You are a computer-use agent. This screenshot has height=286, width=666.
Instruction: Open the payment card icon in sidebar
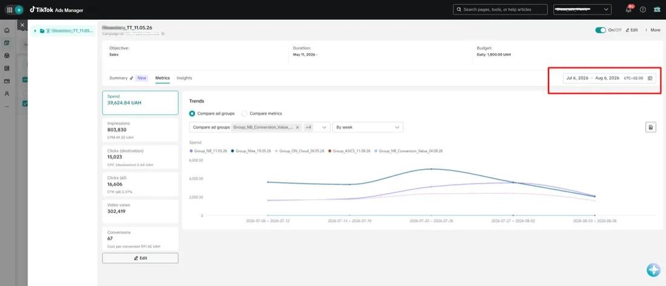point(7,81)
